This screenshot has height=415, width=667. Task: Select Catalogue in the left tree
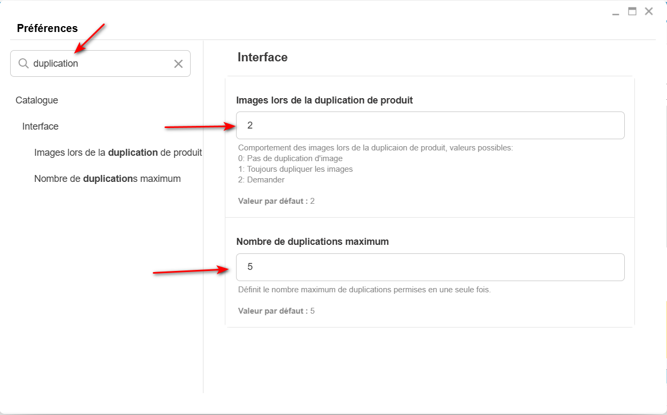37,100
